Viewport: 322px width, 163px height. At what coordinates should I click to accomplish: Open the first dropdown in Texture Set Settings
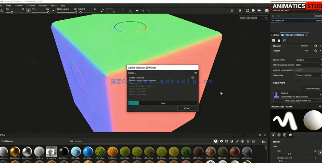point(308,60)
